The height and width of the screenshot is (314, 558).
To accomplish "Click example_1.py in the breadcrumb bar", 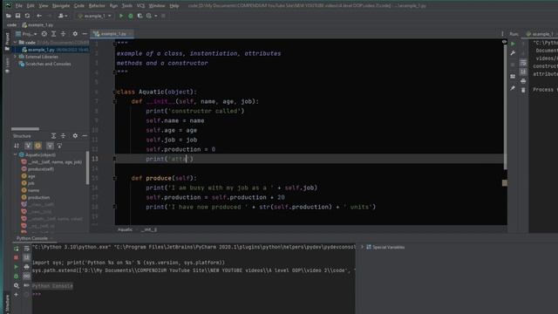I will click(37, 25).
